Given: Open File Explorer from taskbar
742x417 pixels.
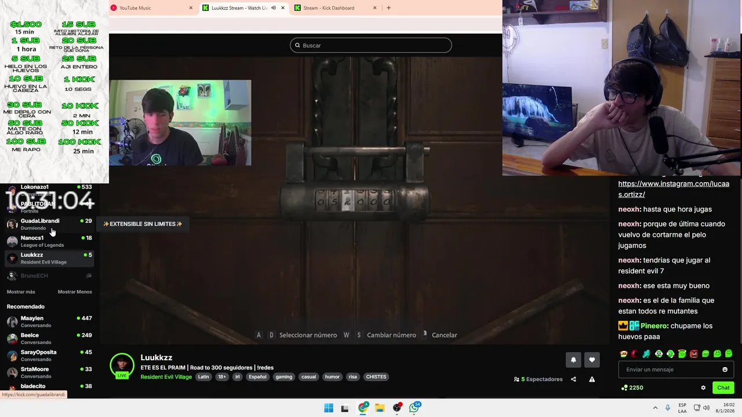Looking at the screenshot, I should tap(380, 408).
